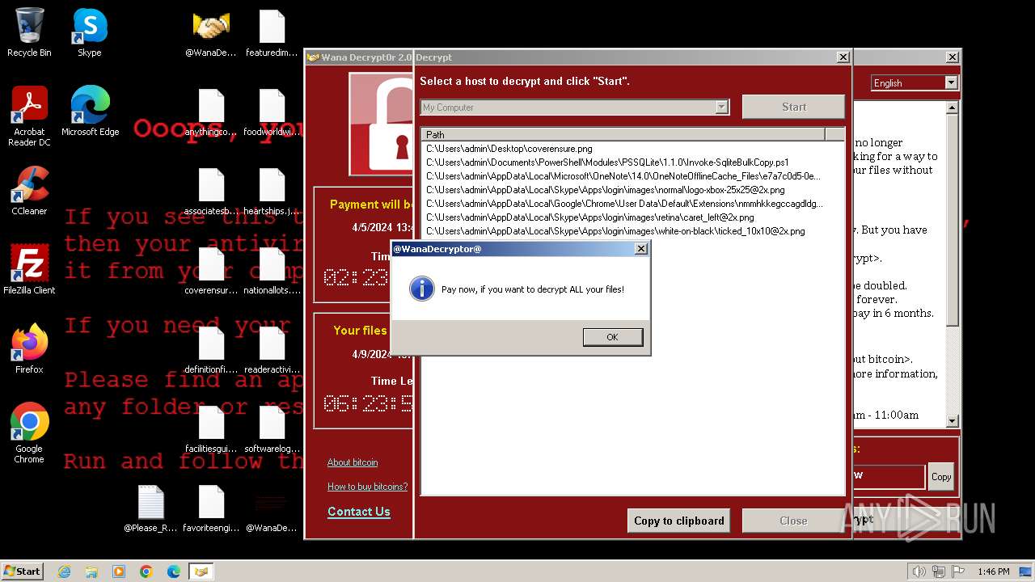
Task: Select the definitionfi... file icon
Action: (x=211, y=349)
